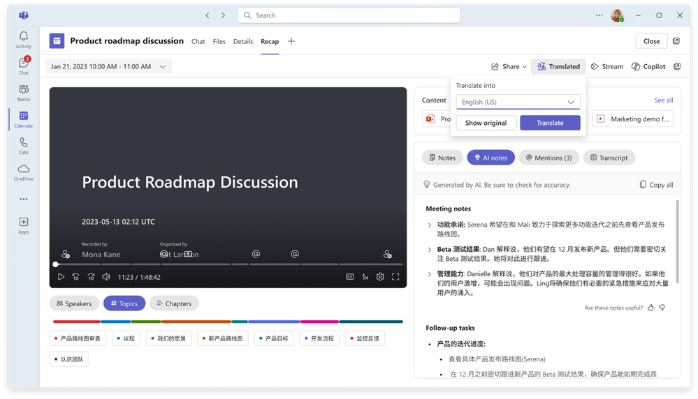Open Calendar in the left sidebar
This screenshot has width=698, height=399.
click(x=24, y=119)
